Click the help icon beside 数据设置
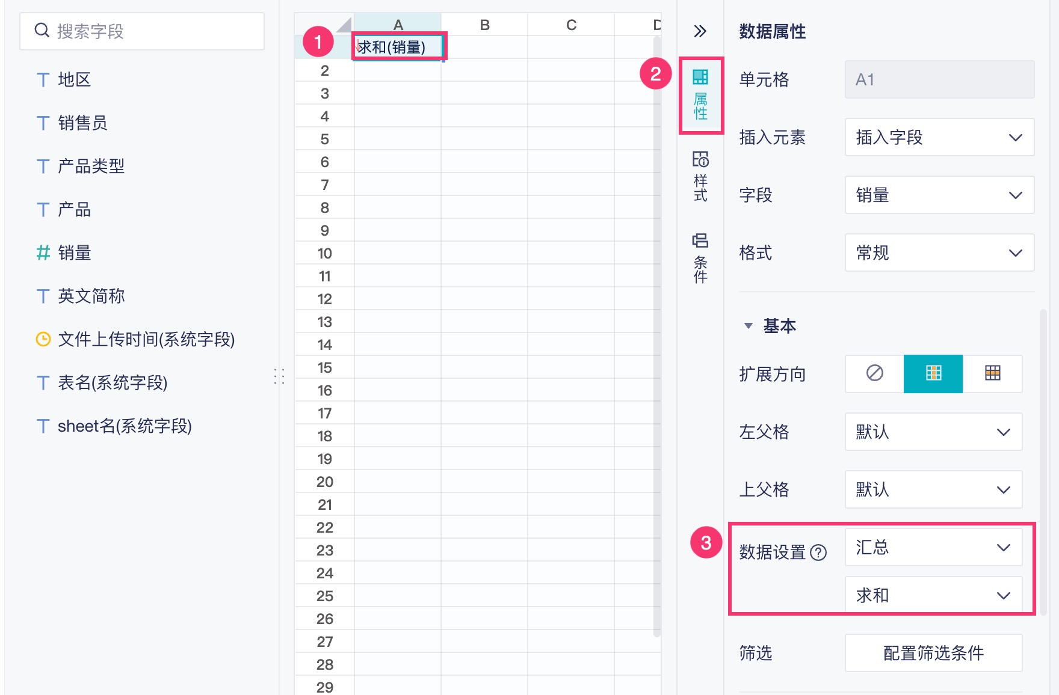This screenshot has width=1059, height=695. (818, 552)
